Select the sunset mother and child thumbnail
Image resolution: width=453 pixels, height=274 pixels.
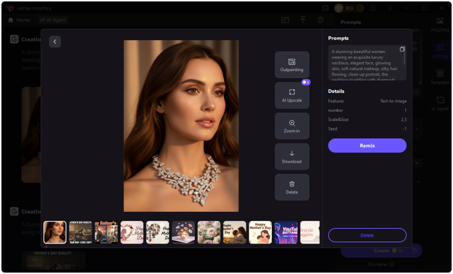click(x=234, y=233)
